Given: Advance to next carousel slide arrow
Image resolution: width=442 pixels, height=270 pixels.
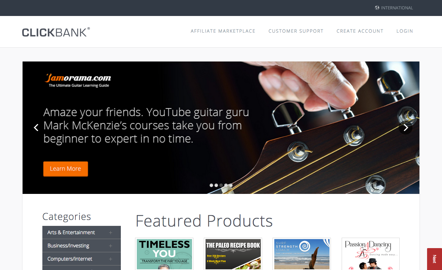Looking at the screenshot, I should tap(406, 128).
